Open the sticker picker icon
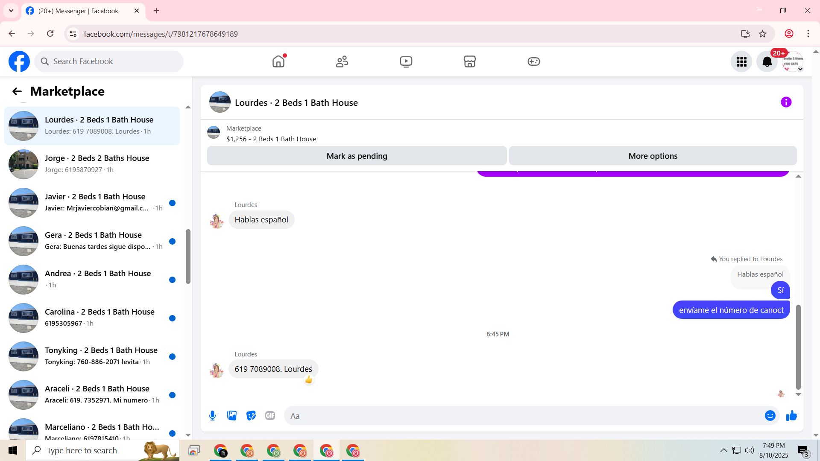 pyautogui.click(x=251, y=416)
